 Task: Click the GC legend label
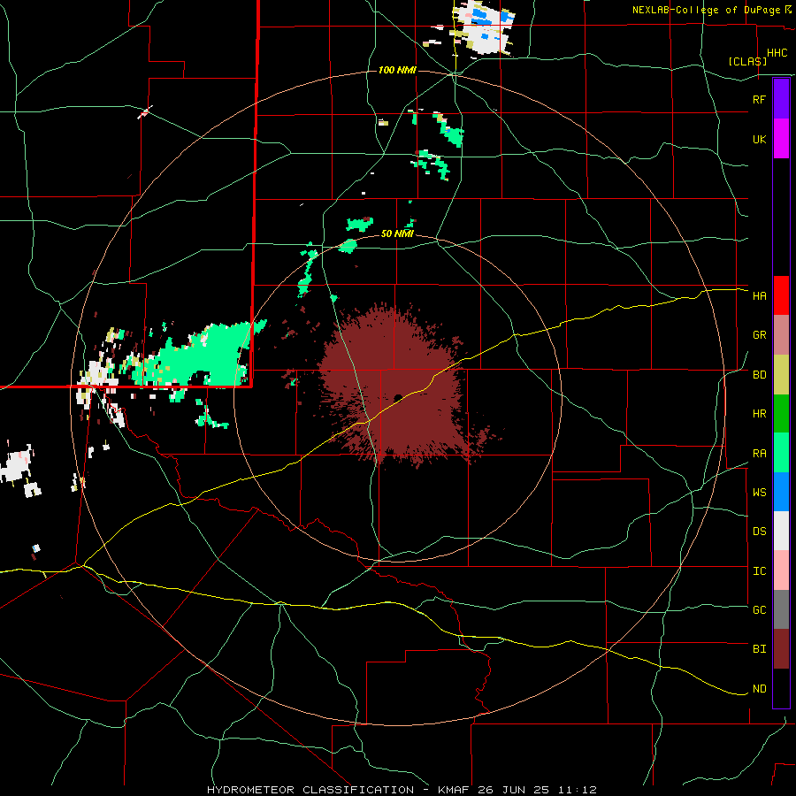[x=759, y=610]
